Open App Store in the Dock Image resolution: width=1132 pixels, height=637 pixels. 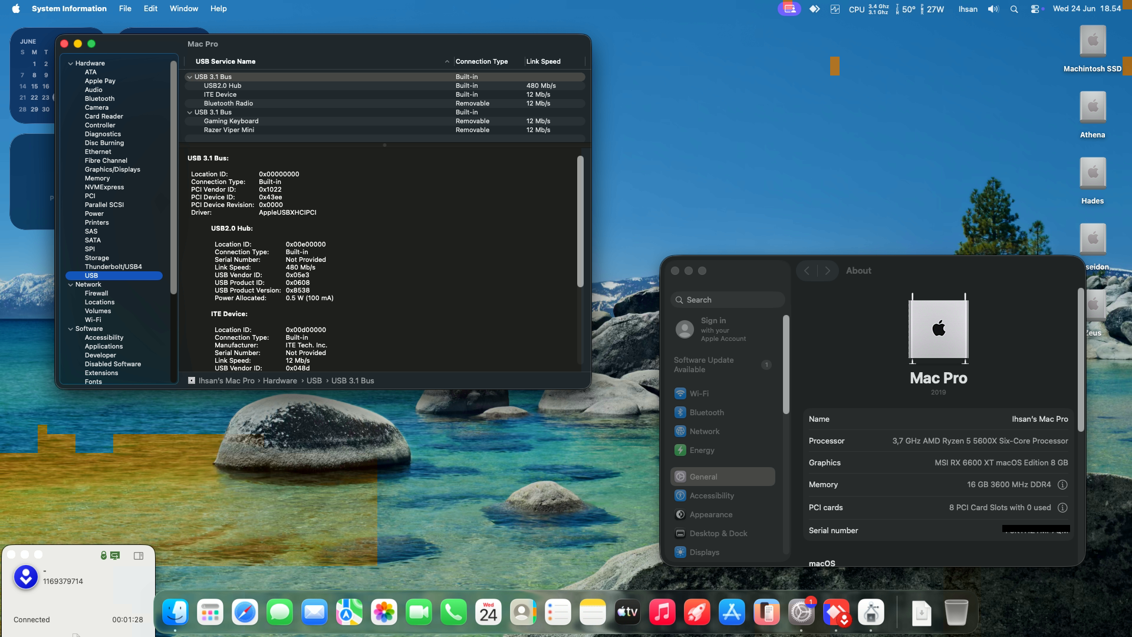pos(732,613)
